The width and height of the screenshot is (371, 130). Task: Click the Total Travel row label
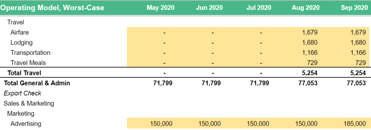(x=24, y=73)
